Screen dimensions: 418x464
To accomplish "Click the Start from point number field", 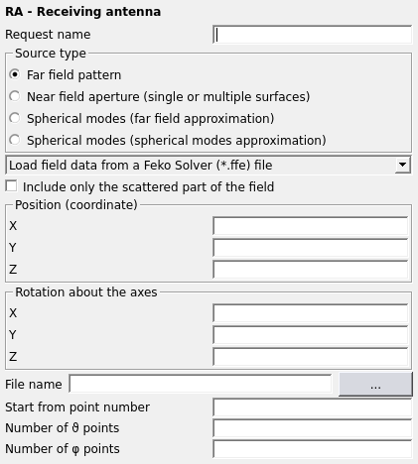I will pyautogui.click(x=312, y=407).
